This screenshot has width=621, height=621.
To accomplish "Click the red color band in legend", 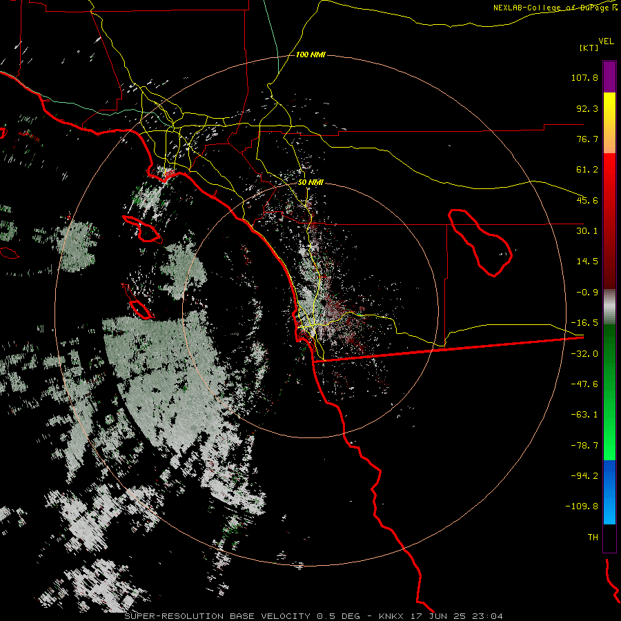I will tap(609, 221).
